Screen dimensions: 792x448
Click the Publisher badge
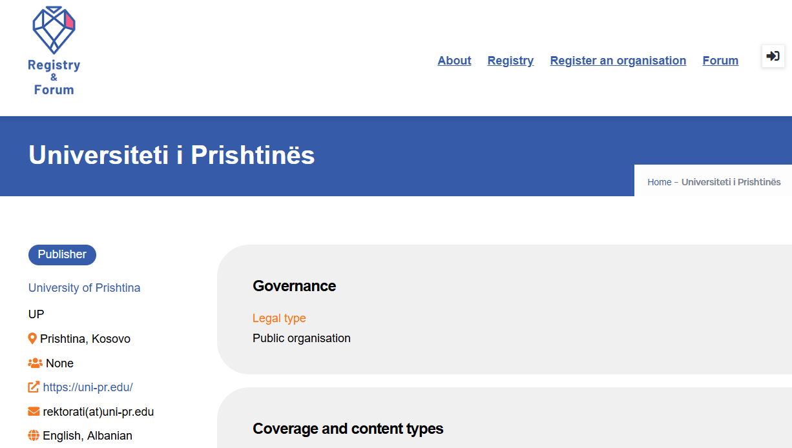pyautogui.click(x=62, y=255)
